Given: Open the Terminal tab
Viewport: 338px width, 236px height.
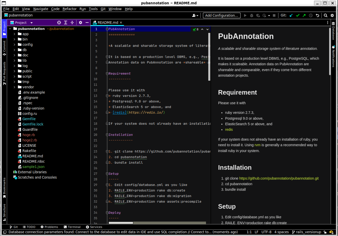Looking at the screenshot, I should (x=72, y=227).
